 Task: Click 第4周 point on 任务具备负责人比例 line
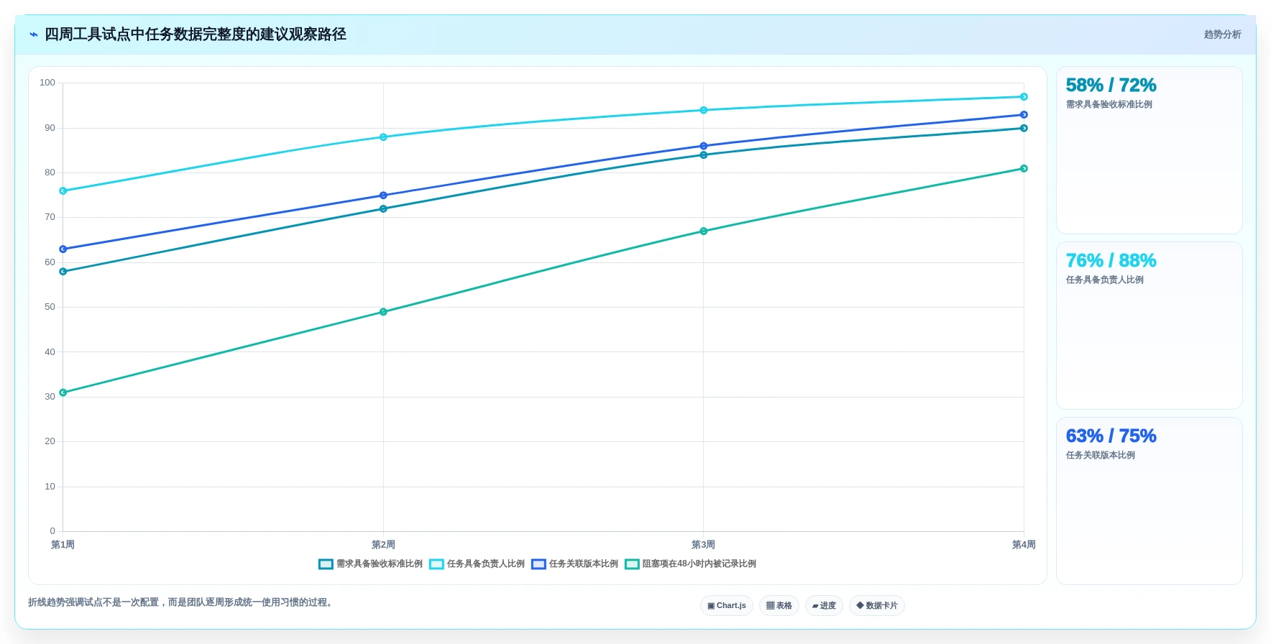tap(1024, 97)
